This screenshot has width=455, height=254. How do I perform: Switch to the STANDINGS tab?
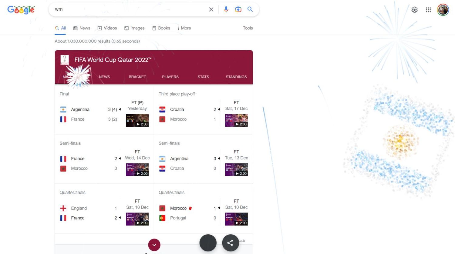236,77
